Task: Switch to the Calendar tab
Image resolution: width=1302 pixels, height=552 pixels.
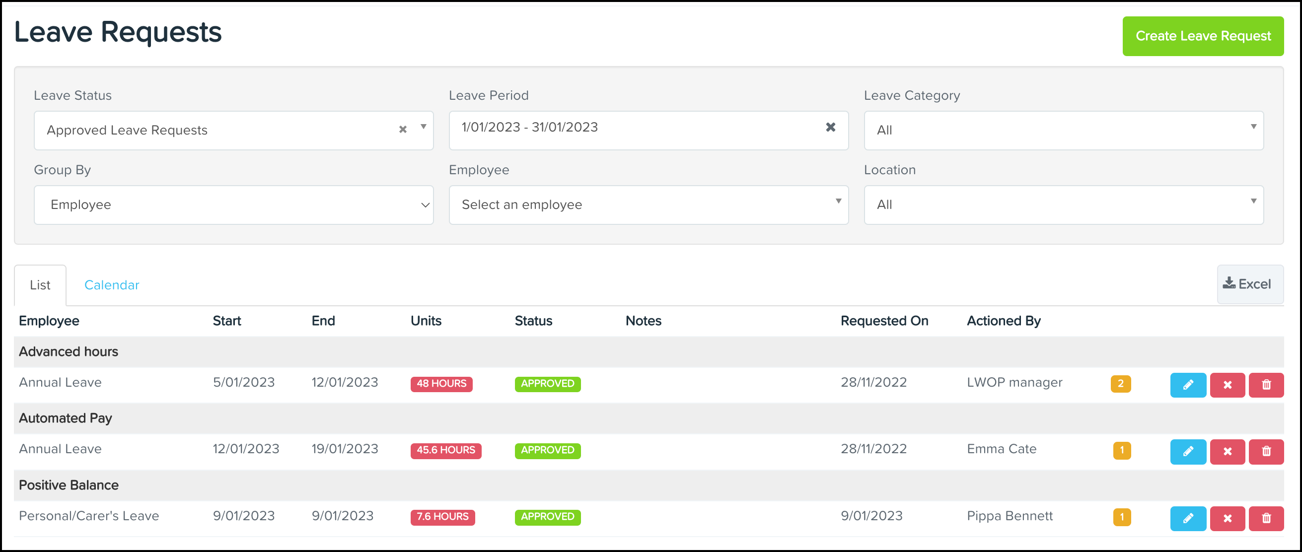Action: click(x=112, y=284)
